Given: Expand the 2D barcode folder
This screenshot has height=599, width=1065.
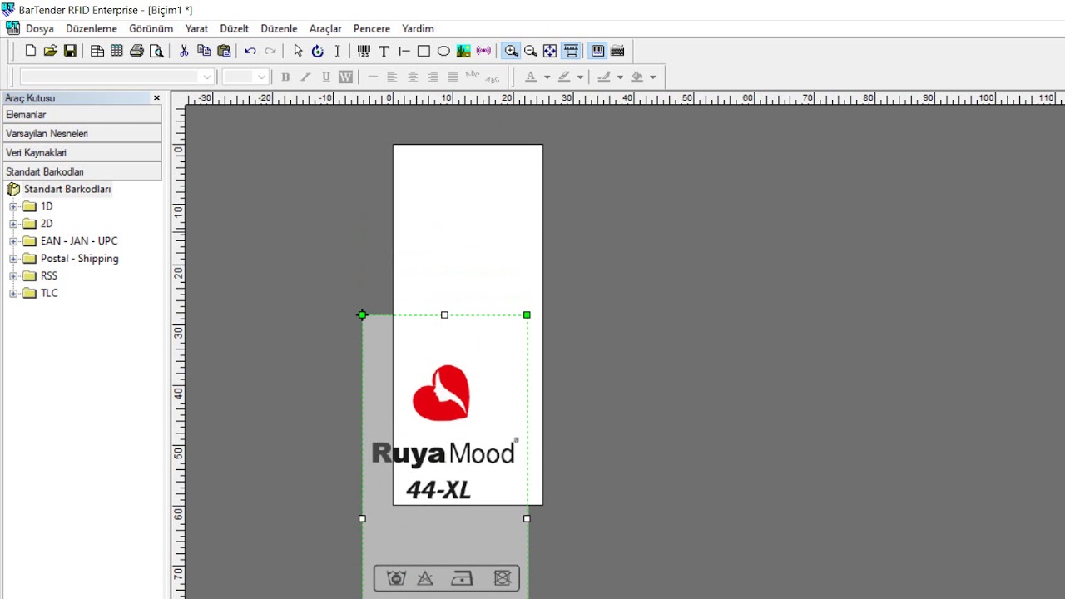Looking at the screenshot, I should point(13,224).
